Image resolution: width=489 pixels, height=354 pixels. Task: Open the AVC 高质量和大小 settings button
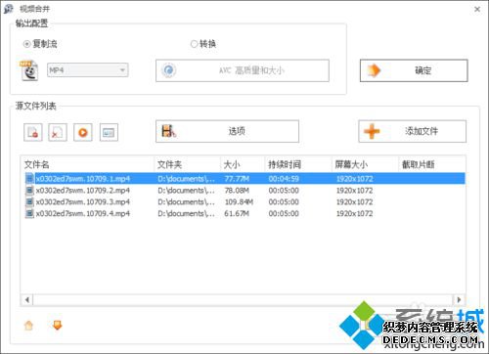click(243, 70)
